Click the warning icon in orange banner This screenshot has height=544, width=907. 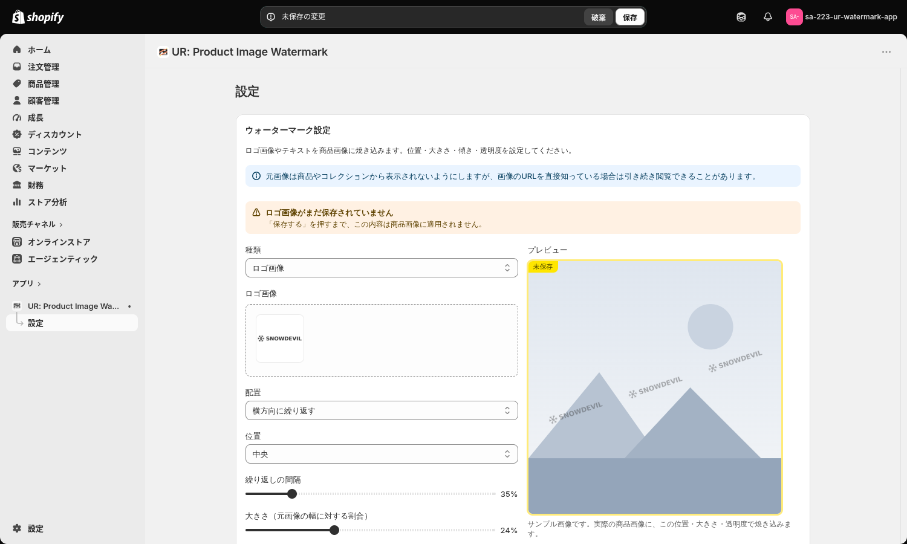(256, 212)
